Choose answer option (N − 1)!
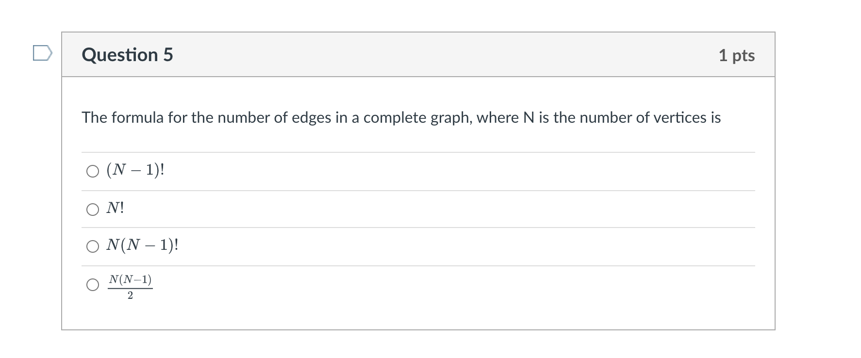This screenshot has width=861, height=358. (x=136, y=170)
